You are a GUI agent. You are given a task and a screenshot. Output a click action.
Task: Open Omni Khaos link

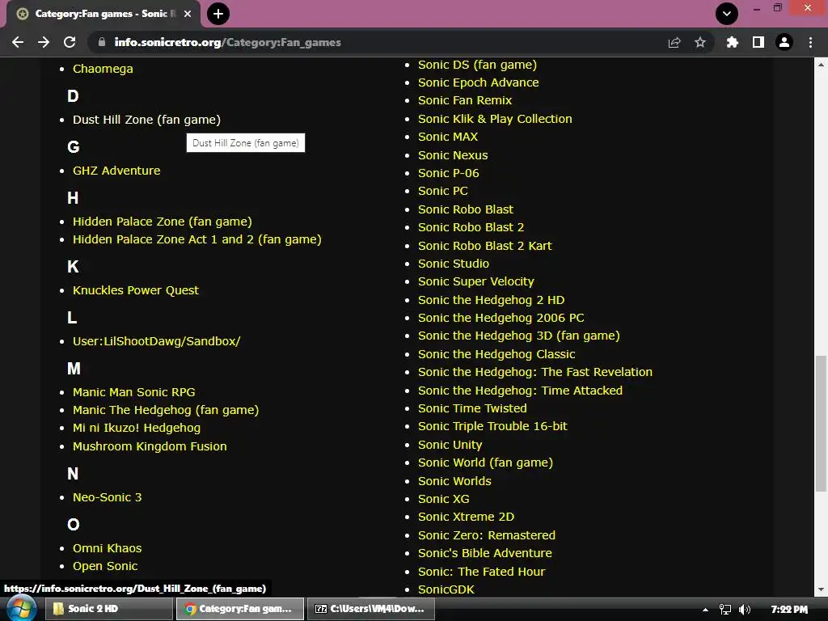tap(108, 548)
